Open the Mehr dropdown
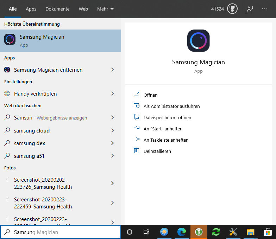 [105, 9]
